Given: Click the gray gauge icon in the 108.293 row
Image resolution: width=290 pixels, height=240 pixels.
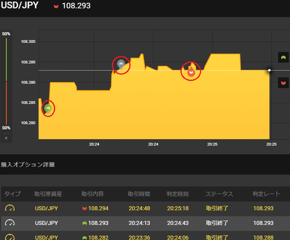Looking at the screenshot, I should (x=10, y=223).
